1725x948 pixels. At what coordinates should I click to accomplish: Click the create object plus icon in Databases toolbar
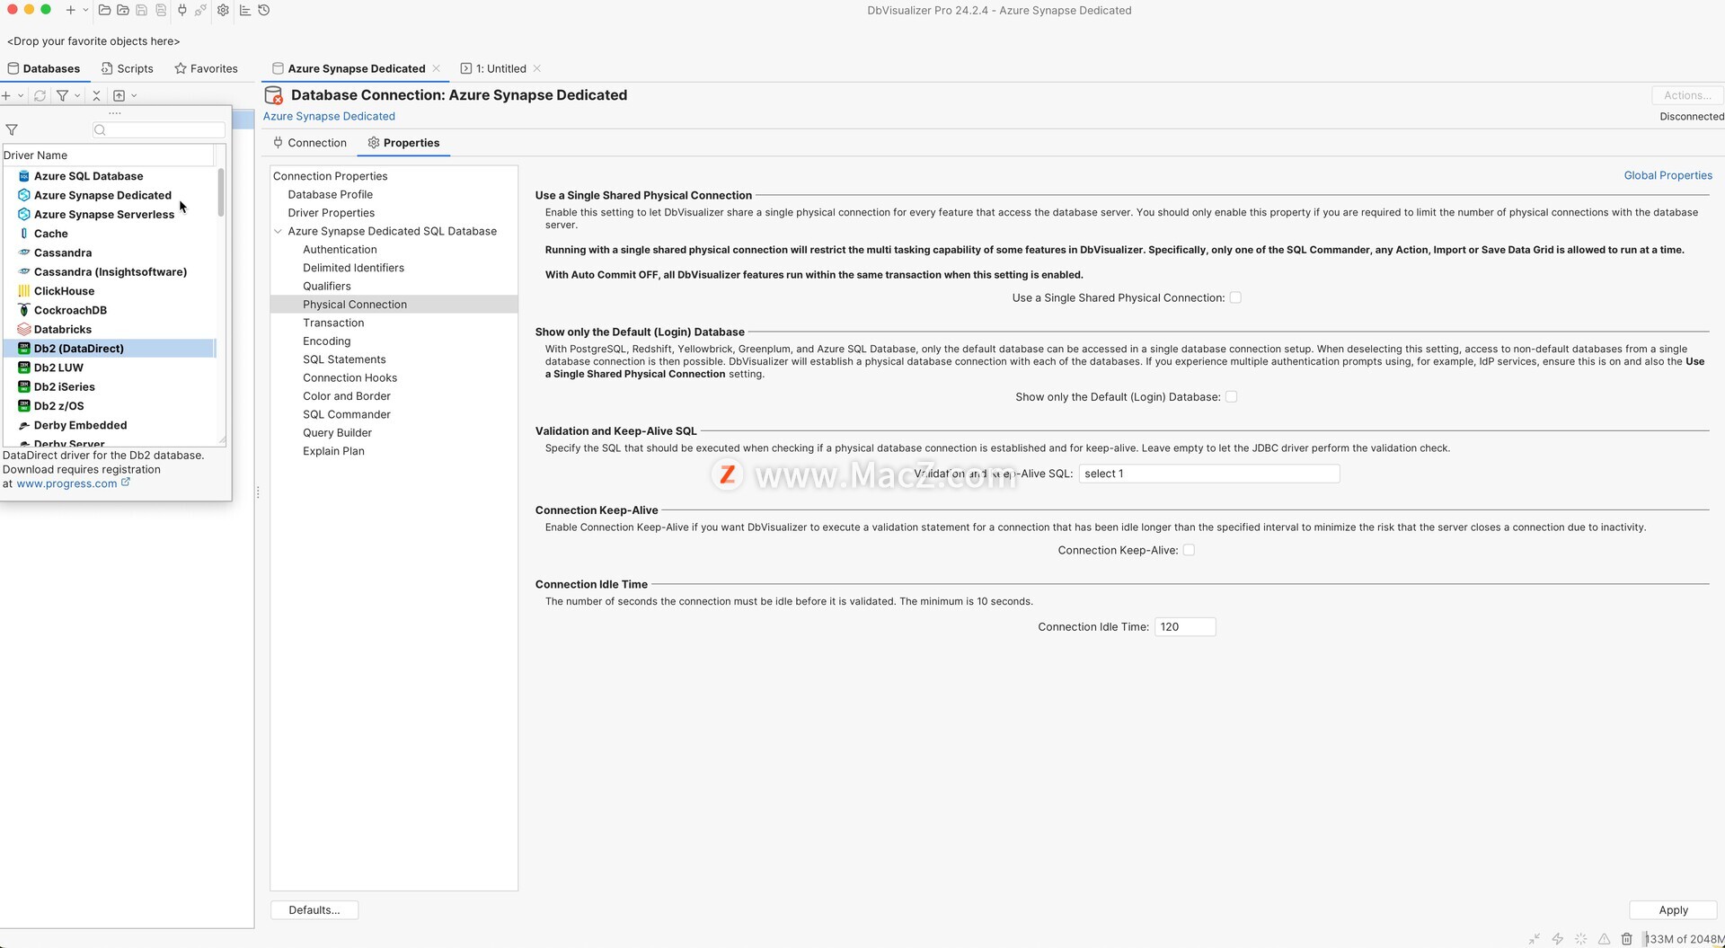click(6, 95)
